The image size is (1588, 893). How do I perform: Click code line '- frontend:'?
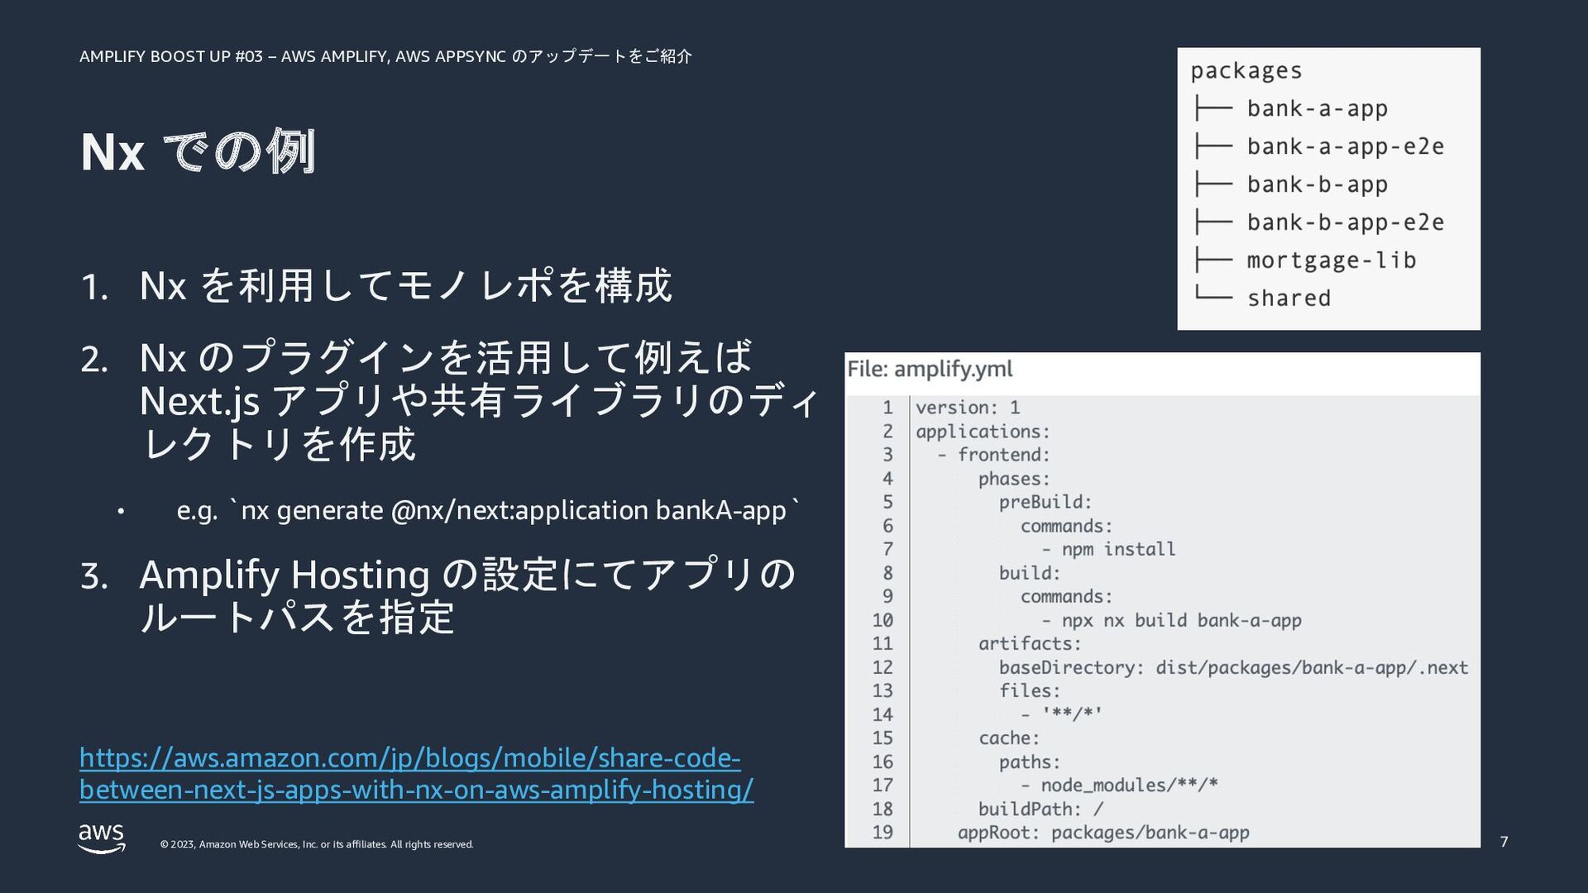point(993,455)
